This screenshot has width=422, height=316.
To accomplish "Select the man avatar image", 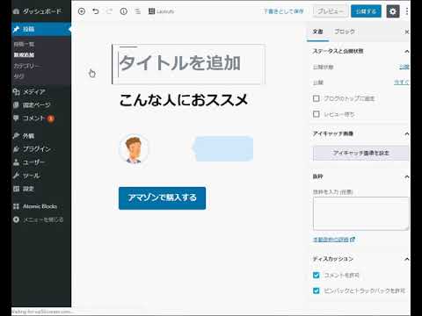I will (x=134, y=149).
